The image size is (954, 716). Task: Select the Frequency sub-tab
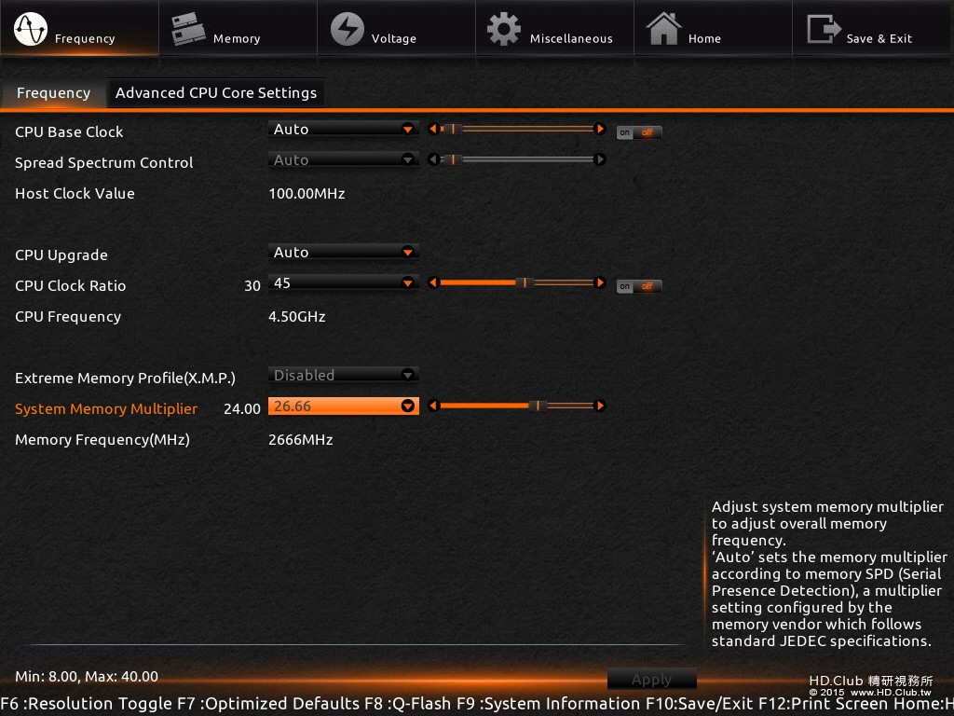pos(53,92)
